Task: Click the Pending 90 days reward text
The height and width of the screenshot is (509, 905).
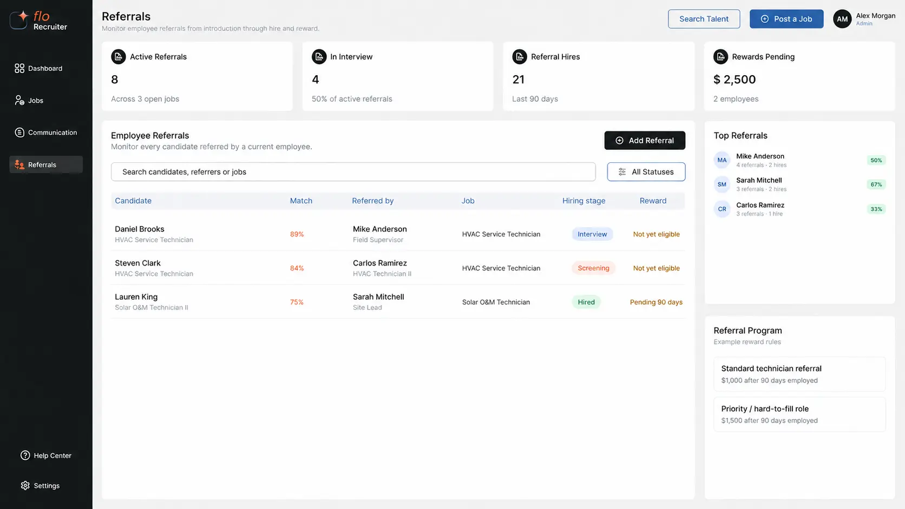Action: tap(656, 302)
